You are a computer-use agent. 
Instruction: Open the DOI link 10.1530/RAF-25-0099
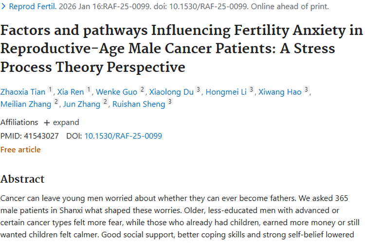tap(123, 136)
